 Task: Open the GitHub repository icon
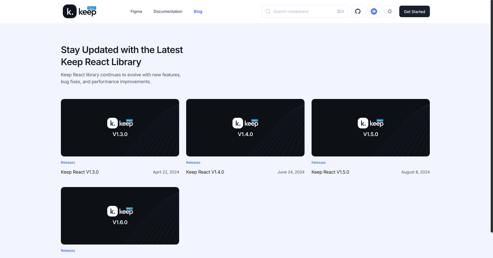pyautogui.click(x=358, y=11)
